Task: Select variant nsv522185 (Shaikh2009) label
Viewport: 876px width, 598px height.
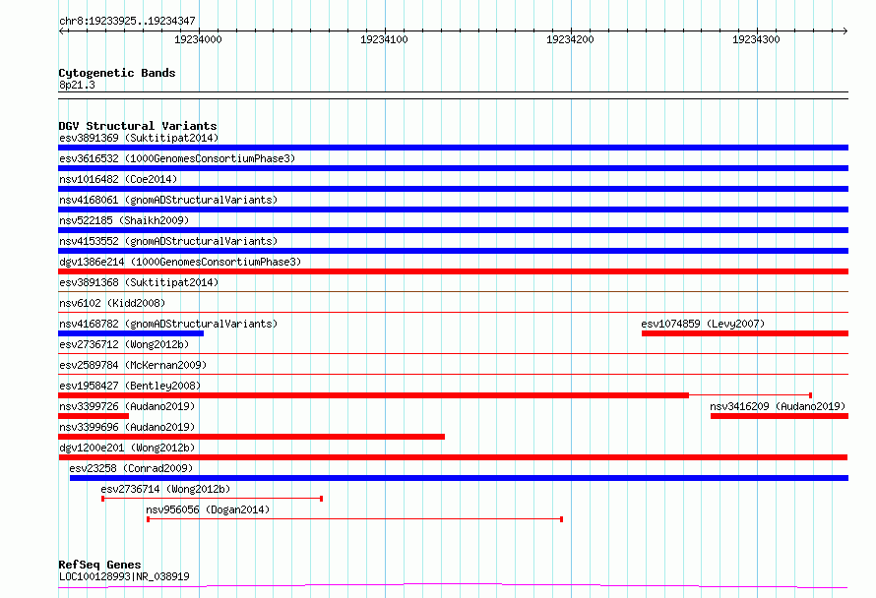Action: [124, 220]
